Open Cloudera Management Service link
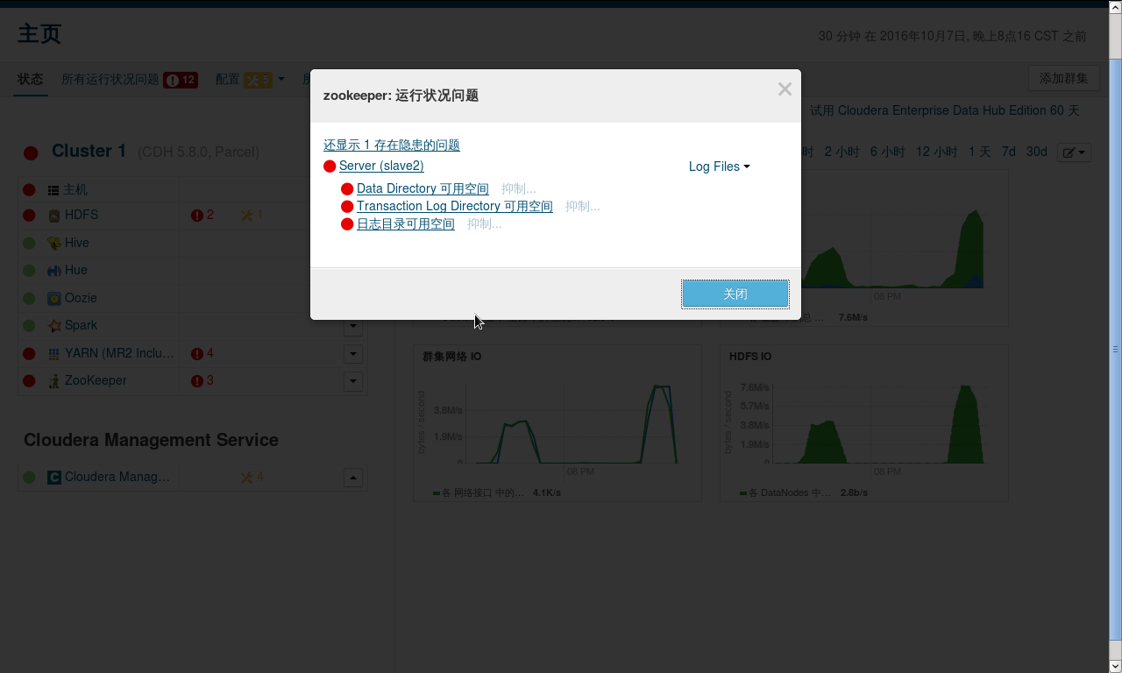1122x673 pixels. coord(117,477)
